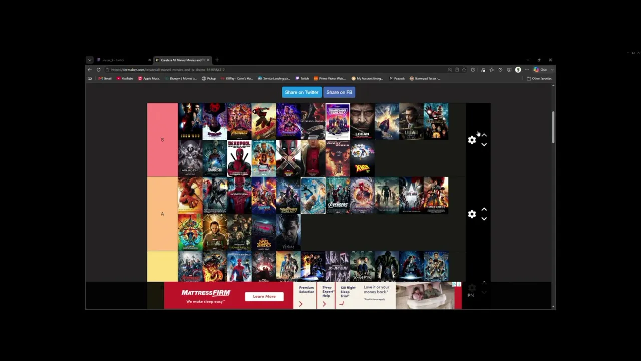Screen dimensions: 641x361
Task: Open a new browser tab
Action: point(217,60)
